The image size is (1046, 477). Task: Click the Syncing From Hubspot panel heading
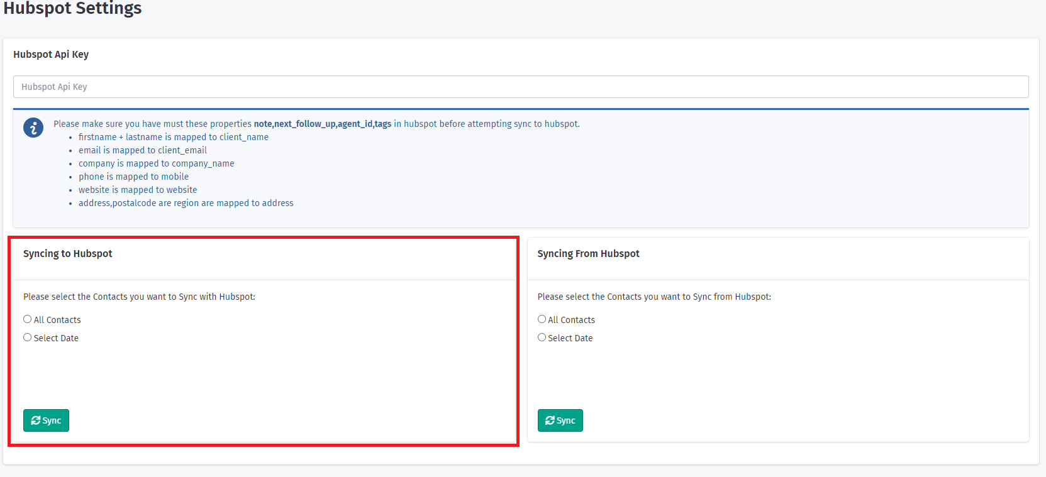(x=588, y=254)
